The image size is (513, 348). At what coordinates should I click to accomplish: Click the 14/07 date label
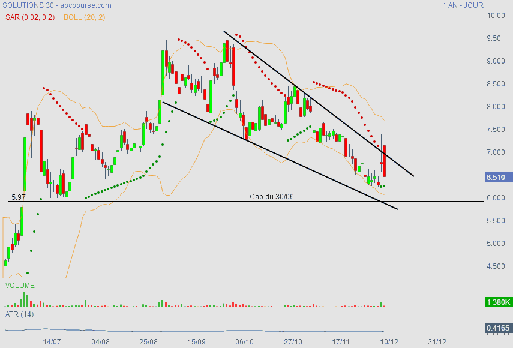52,342
